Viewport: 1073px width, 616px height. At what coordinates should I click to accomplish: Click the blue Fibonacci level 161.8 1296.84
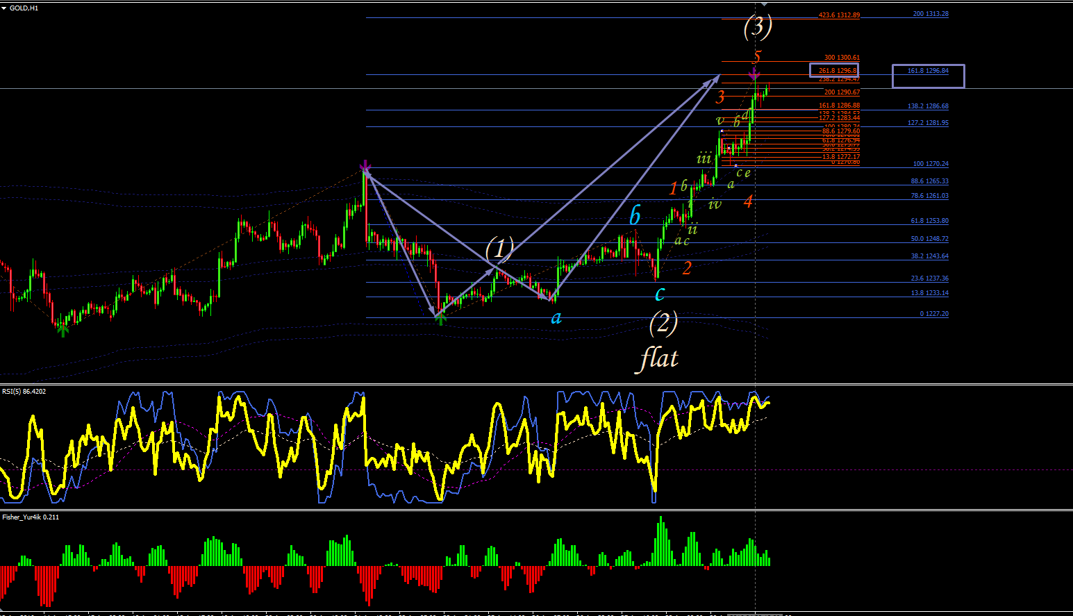click(x=928, y=71)
